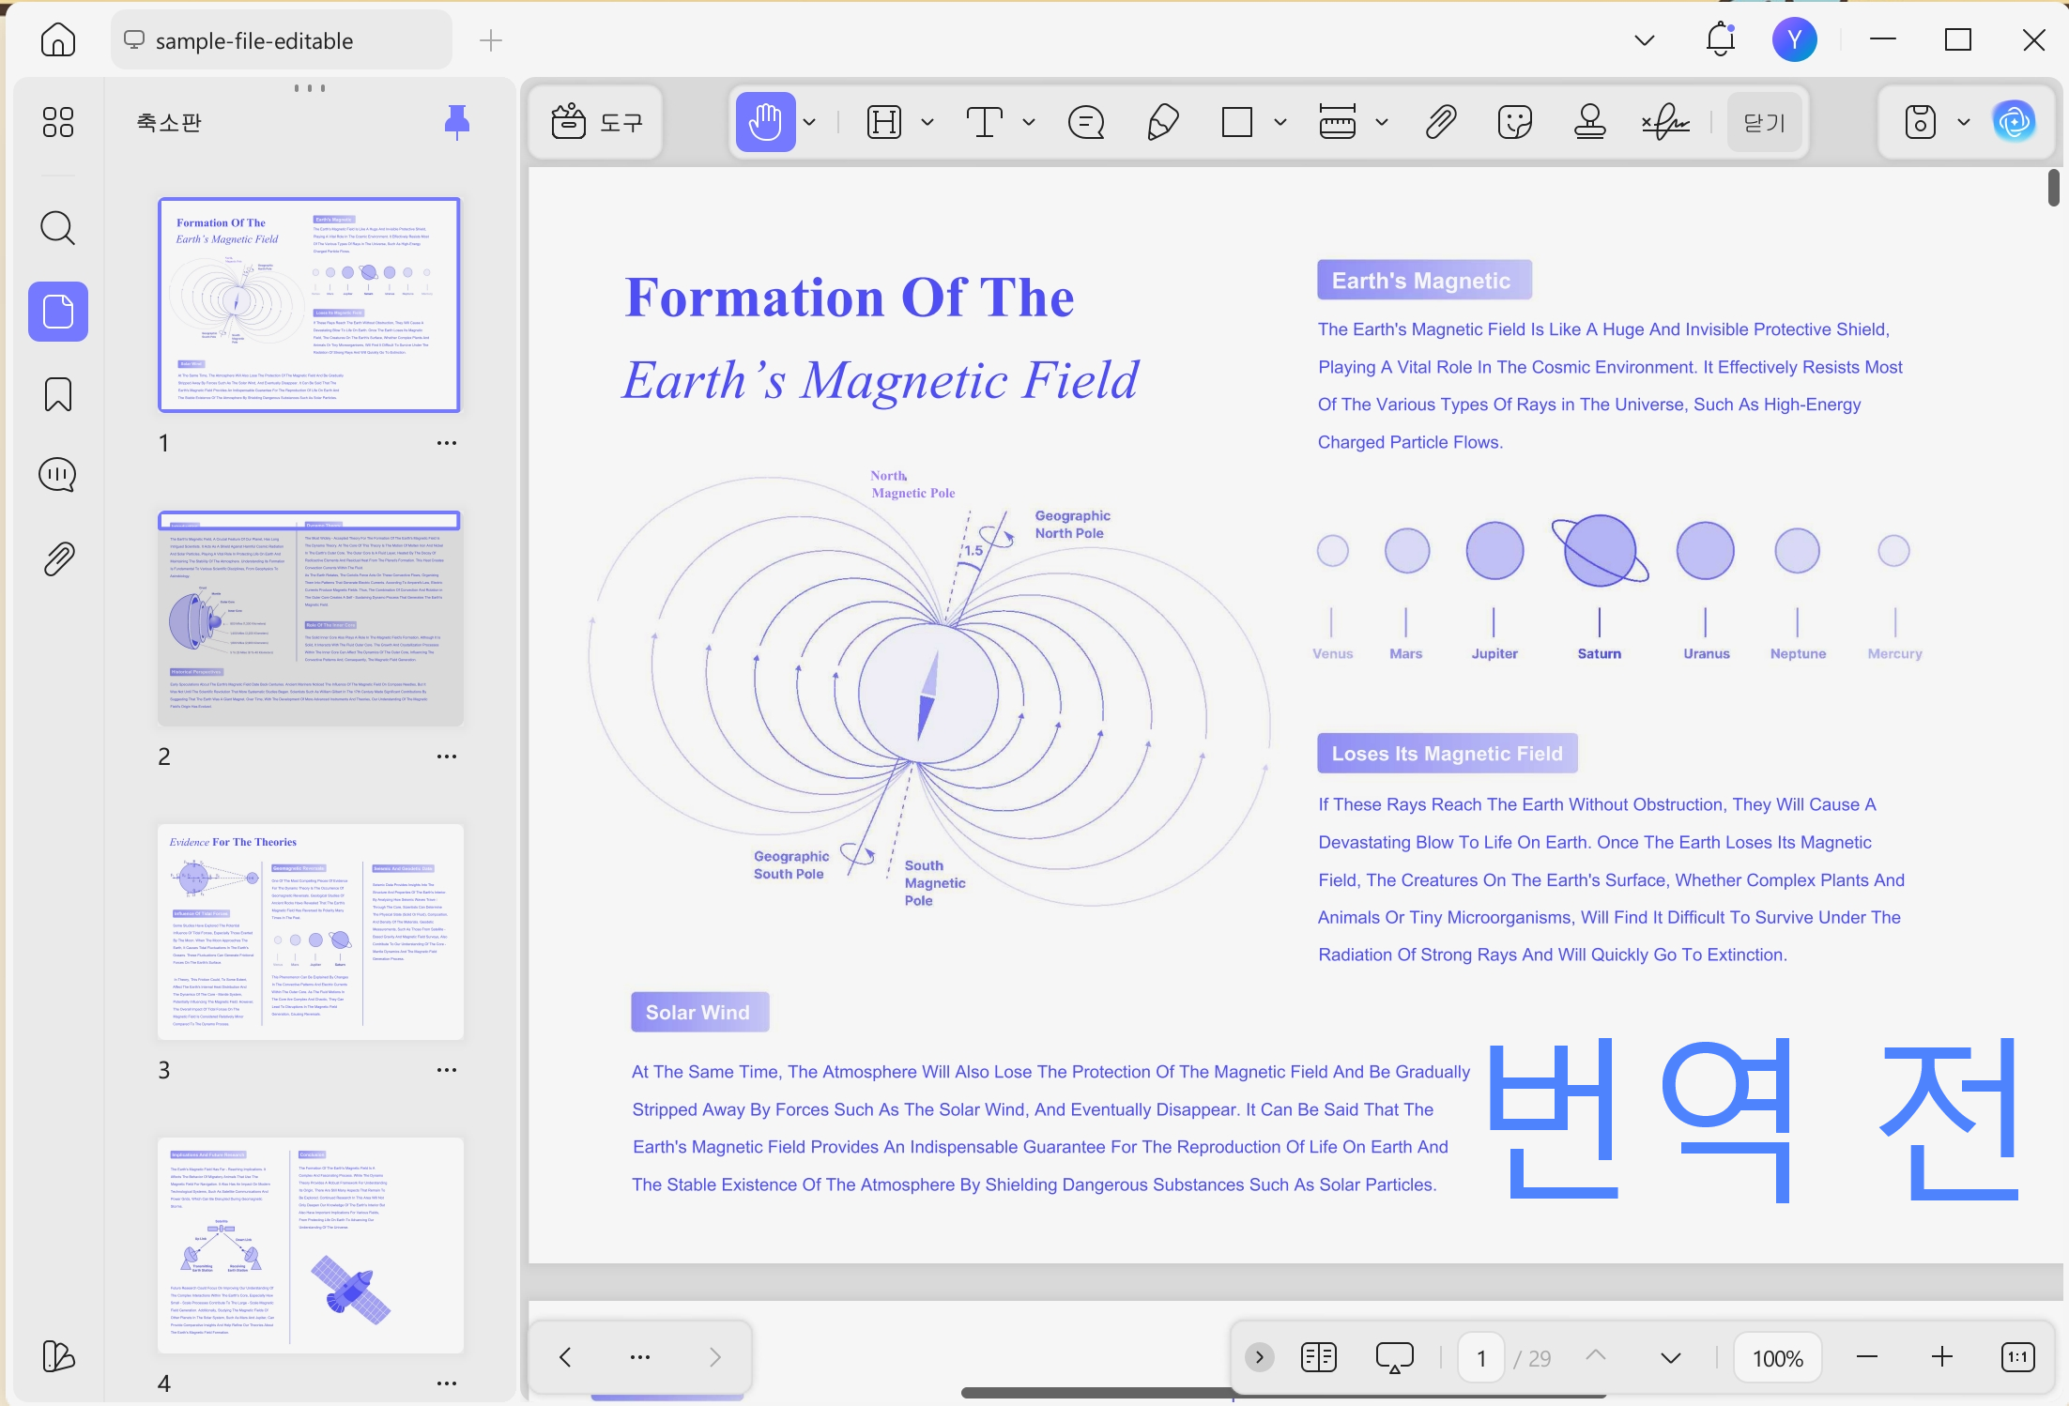The image size is (2069, 1406).
Task: Zoom out with the minus button
Action: click(x=1867, y=1357)
